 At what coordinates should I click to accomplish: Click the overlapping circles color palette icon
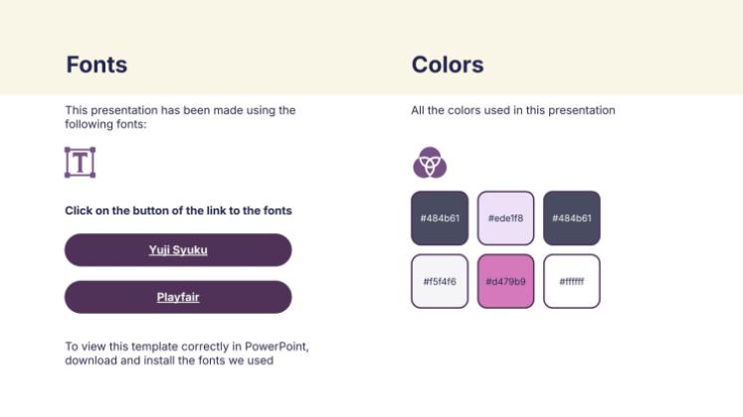430,162
